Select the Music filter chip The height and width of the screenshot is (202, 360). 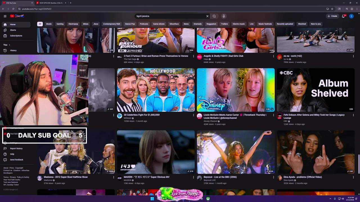tap(49, 24)
